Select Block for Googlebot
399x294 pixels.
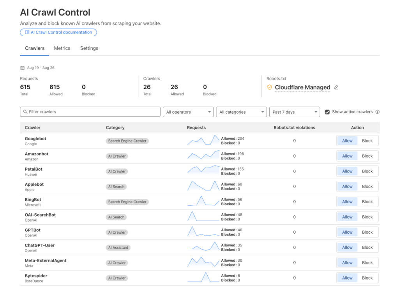(367, 141)
